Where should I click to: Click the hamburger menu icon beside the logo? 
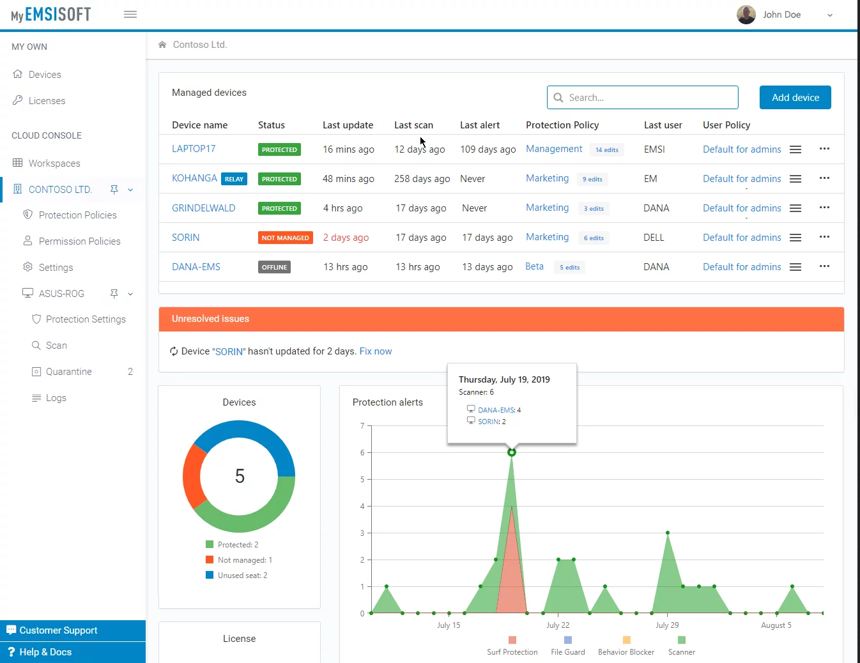[x=130, y=15]
